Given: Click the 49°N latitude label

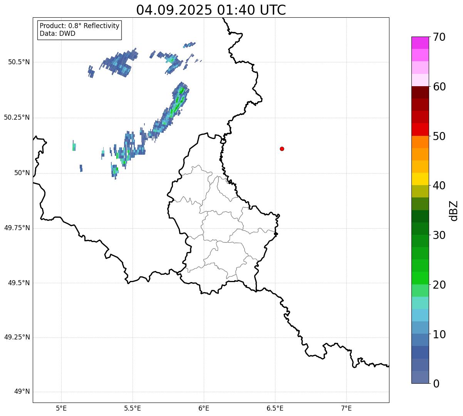Looking at the screenshot, I should [22, 392].
